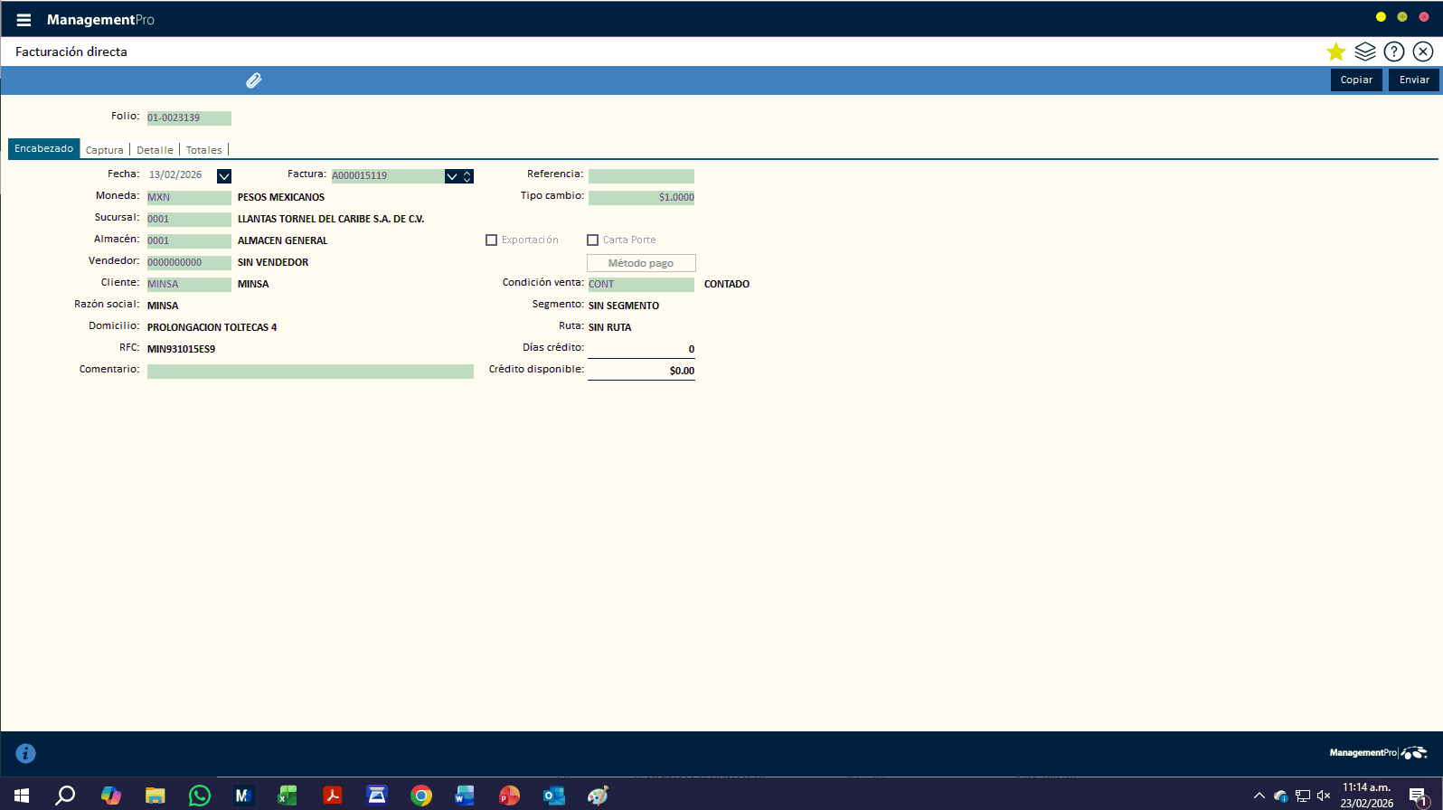Image resolution: width=1443 pixels, height=810 pixels.
Task: Click the blue info icon
Action: pos(25,753)
